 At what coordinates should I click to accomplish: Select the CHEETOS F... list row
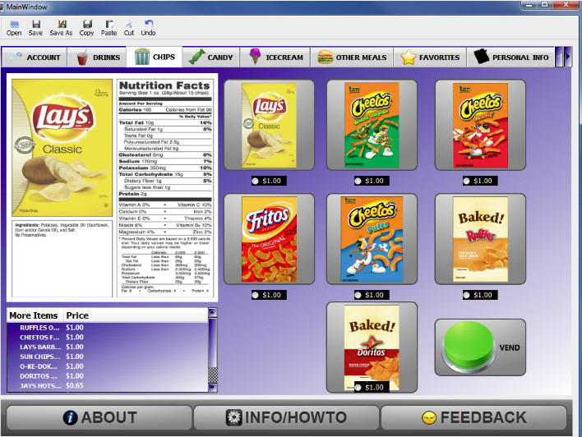pos(108,338)
